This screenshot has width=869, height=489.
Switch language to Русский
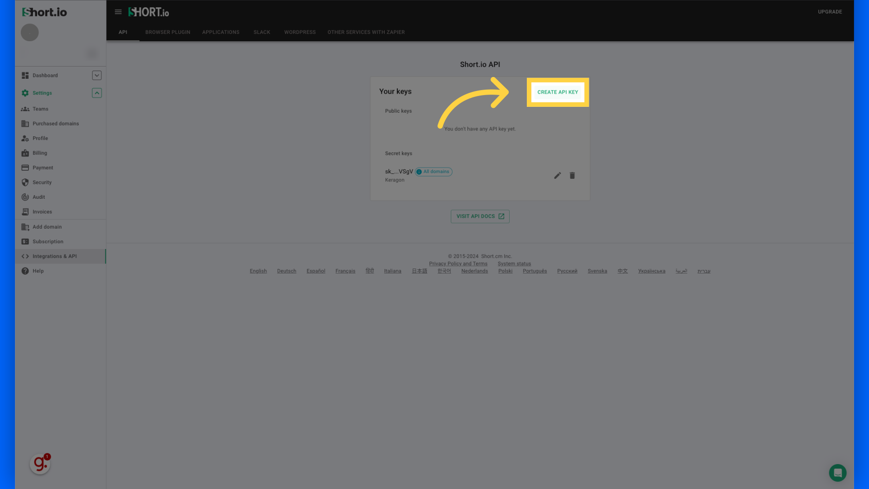click(x=567, y=271)
